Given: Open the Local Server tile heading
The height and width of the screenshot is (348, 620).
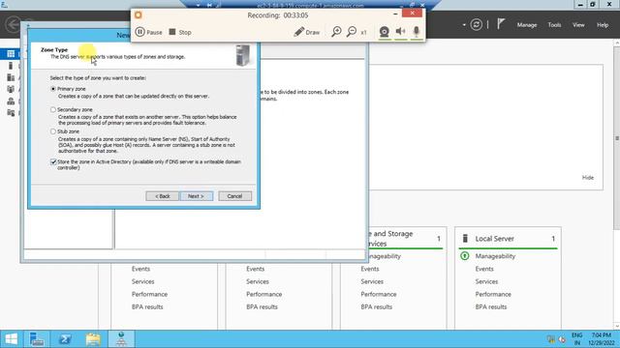Looking at the screenshot, I should 494,239.
